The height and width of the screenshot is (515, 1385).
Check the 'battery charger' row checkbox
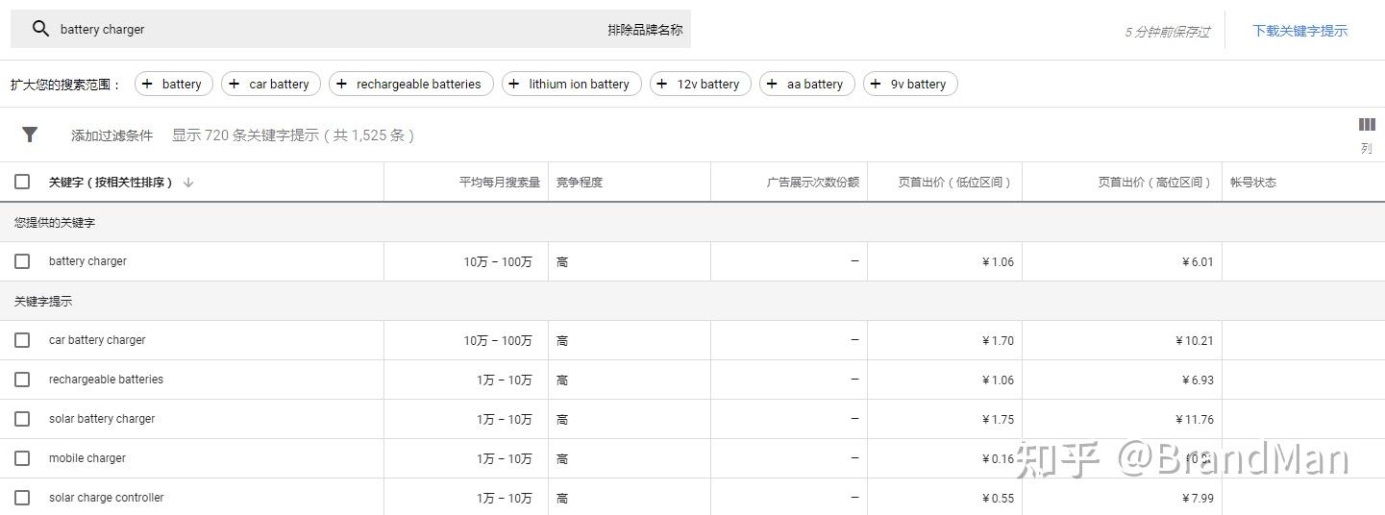[22, 261]
